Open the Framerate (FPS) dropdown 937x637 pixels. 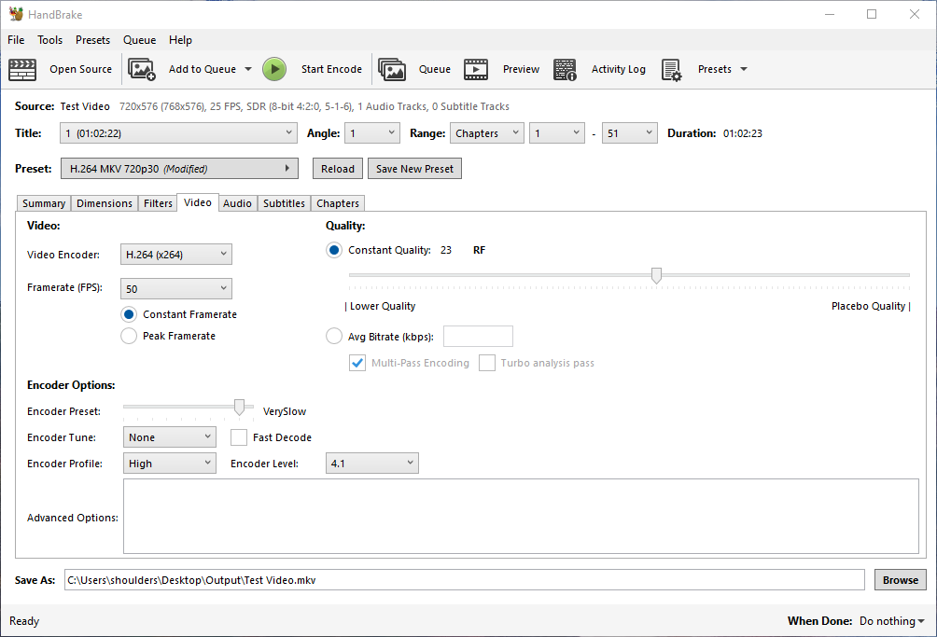176,289
